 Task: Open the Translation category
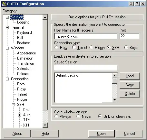pos(25,63)
